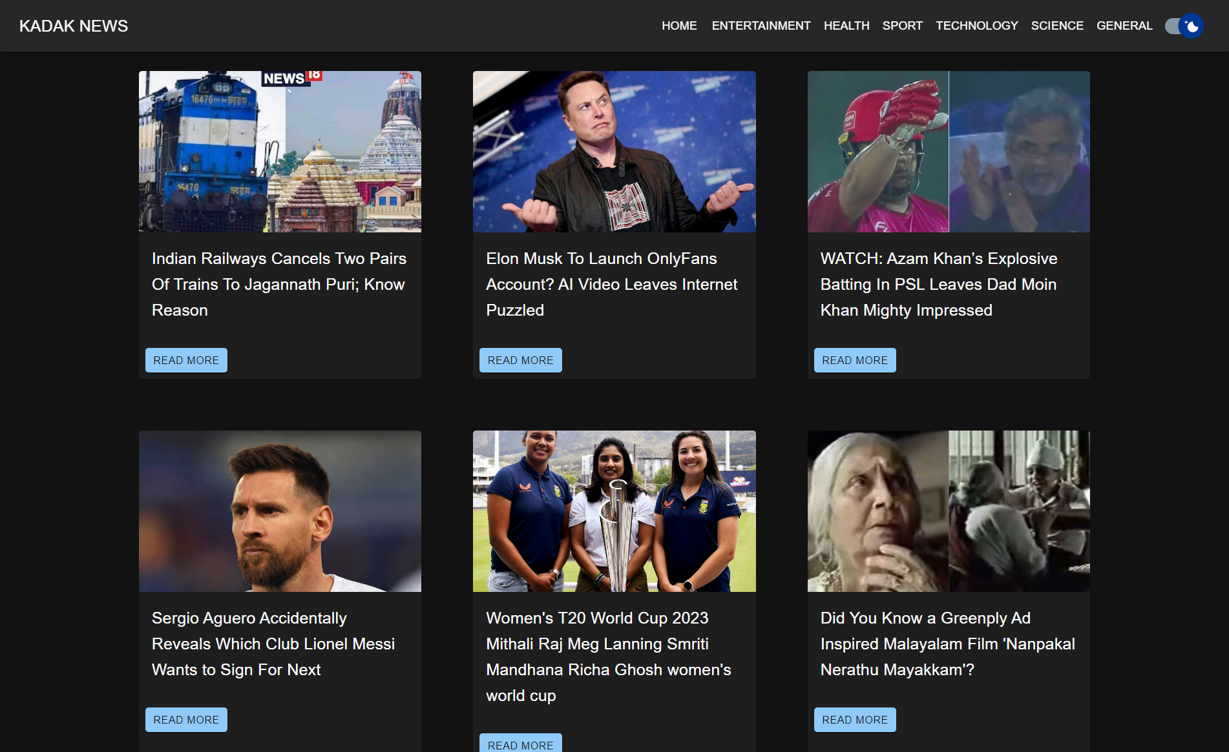Go to the Entertainment section
The height and width of the screenshot is (752, 1229).
[761, 26]
